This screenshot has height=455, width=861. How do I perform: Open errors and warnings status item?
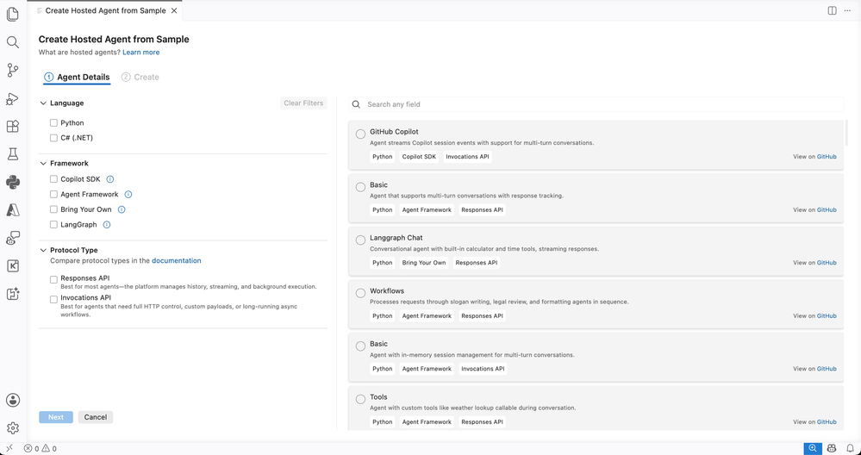point(41,448)
